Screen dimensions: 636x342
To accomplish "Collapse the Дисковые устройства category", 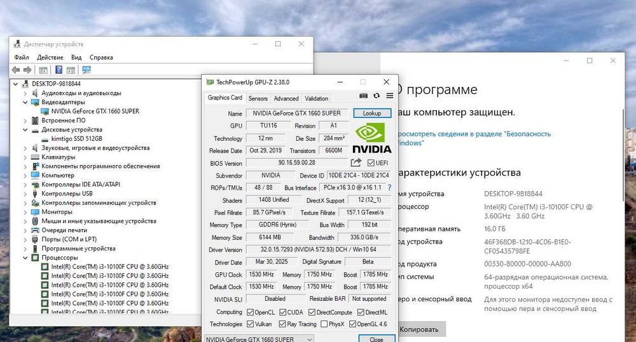I will (25, 129).
